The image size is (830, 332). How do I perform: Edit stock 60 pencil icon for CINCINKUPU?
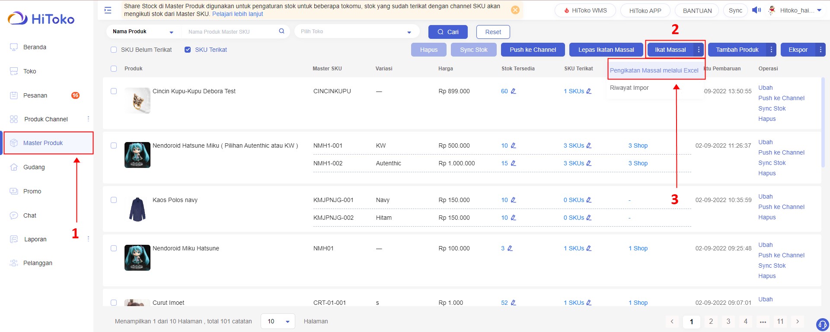(514, 91)
